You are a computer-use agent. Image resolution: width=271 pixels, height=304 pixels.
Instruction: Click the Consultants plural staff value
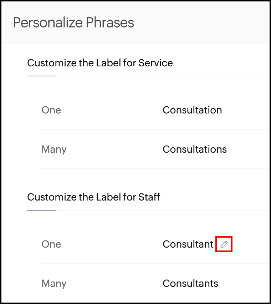click(190, 284)
